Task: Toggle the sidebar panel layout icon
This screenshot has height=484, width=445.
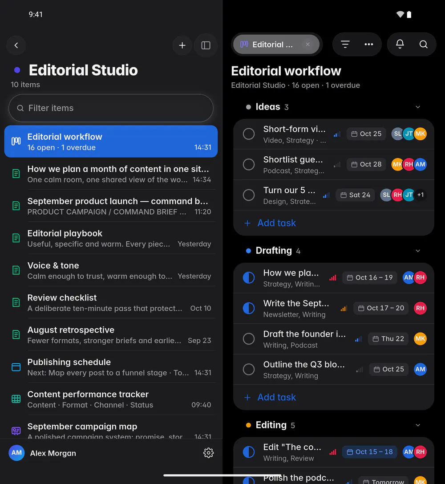Action: (206, 45)
